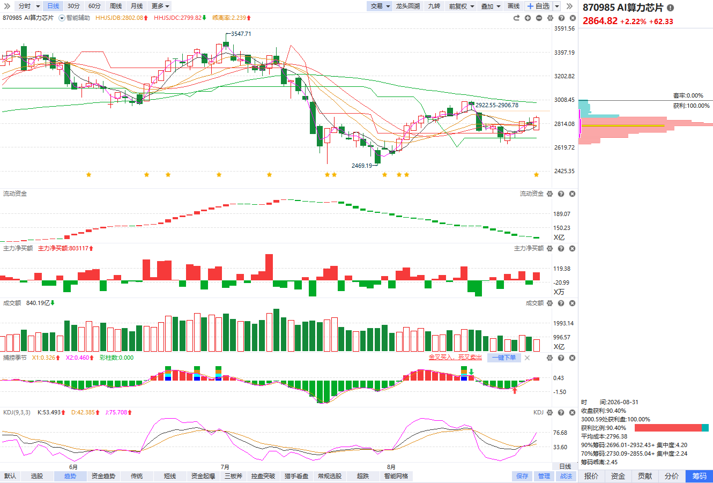Expand the 更多 period dropdown
This screenshot has width=713, height=483.
pos(160,6)
